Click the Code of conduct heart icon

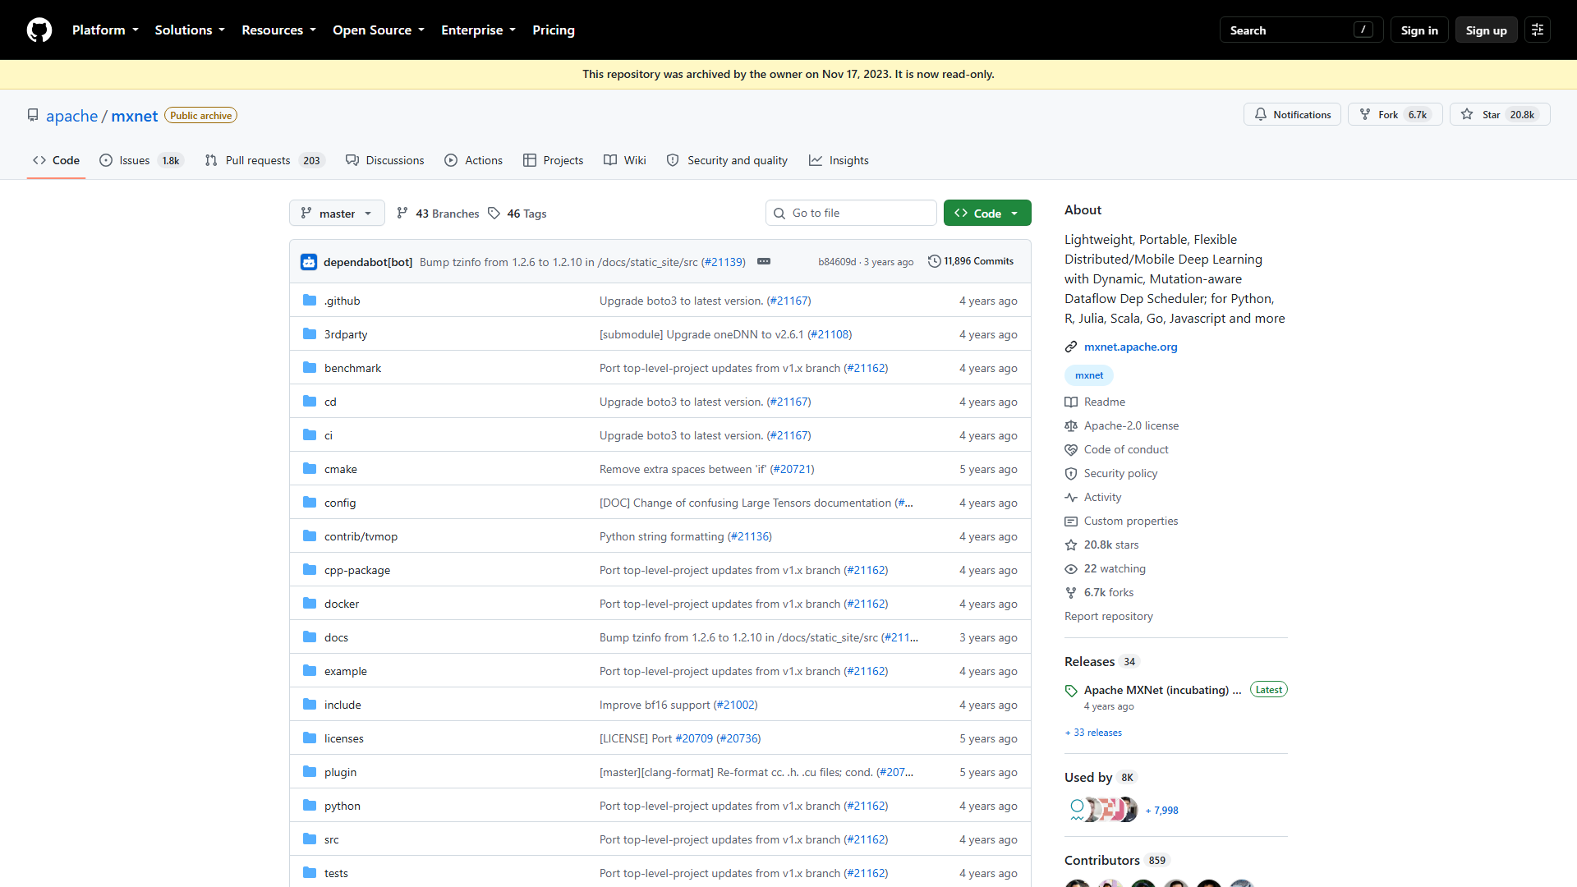point(1071,450)
